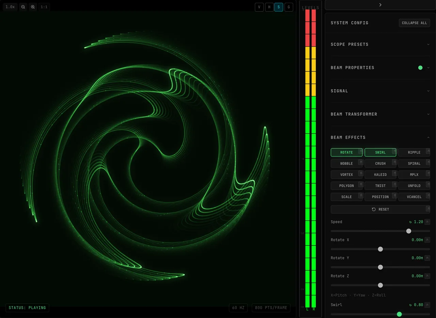Click the M button on KALEID effect
The width and height of the screenshot is (436, 318).
394,173
